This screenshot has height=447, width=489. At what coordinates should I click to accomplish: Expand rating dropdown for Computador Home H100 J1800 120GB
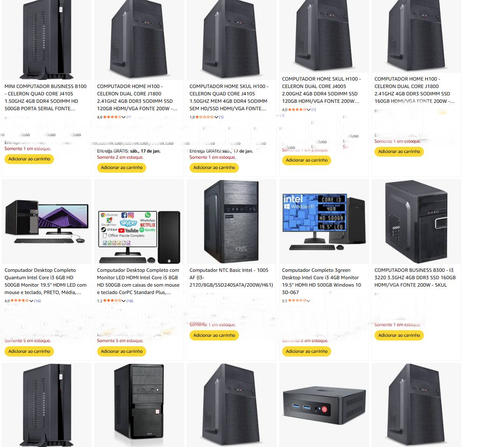[124, 117]
